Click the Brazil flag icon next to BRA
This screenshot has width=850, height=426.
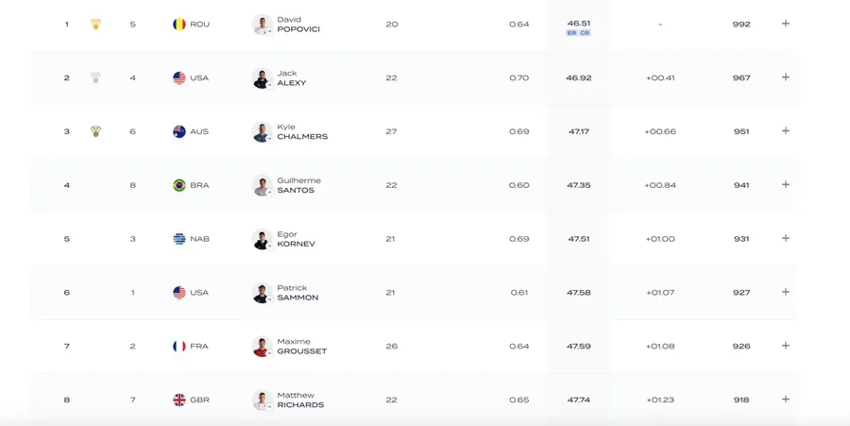(179, 185)
